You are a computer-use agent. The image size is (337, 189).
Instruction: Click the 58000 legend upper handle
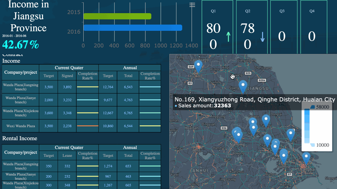312,107
